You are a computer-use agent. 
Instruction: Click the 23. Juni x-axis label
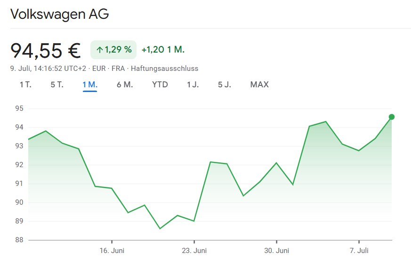point(194,251)
